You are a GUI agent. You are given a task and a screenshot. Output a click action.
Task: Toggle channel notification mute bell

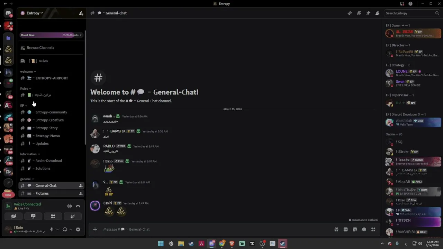click(359, 13)
